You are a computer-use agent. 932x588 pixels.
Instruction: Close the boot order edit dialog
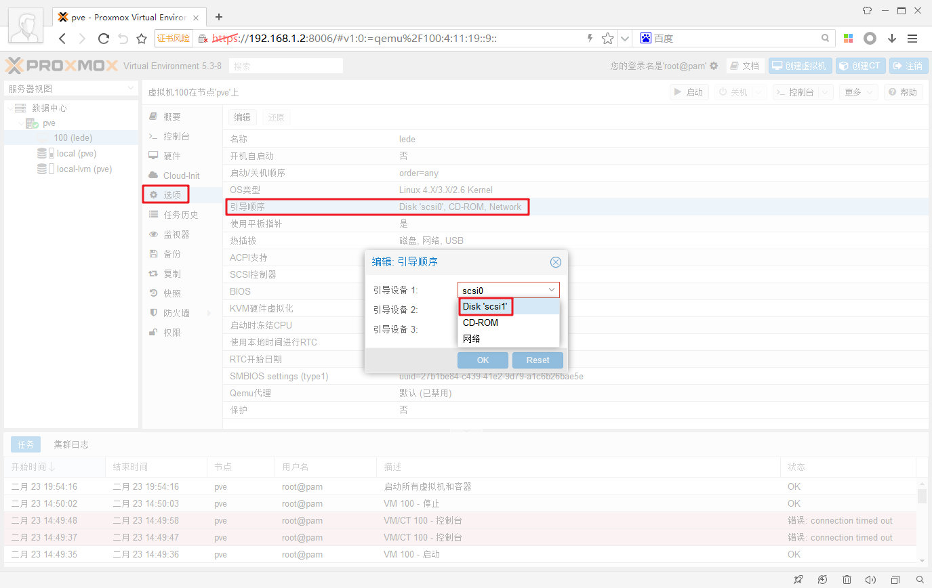[x=556, y=262]
